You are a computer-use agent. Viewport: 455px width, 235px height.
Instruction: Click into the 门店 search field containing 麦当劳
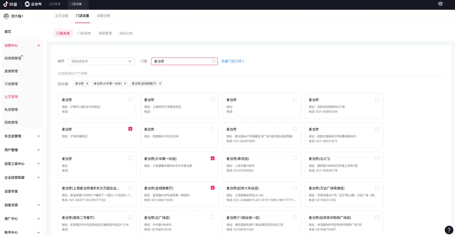(184, 61)
